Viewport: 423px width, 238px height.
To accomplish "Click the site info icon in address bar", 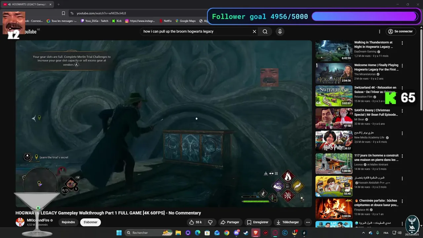I will pos(72,13).
